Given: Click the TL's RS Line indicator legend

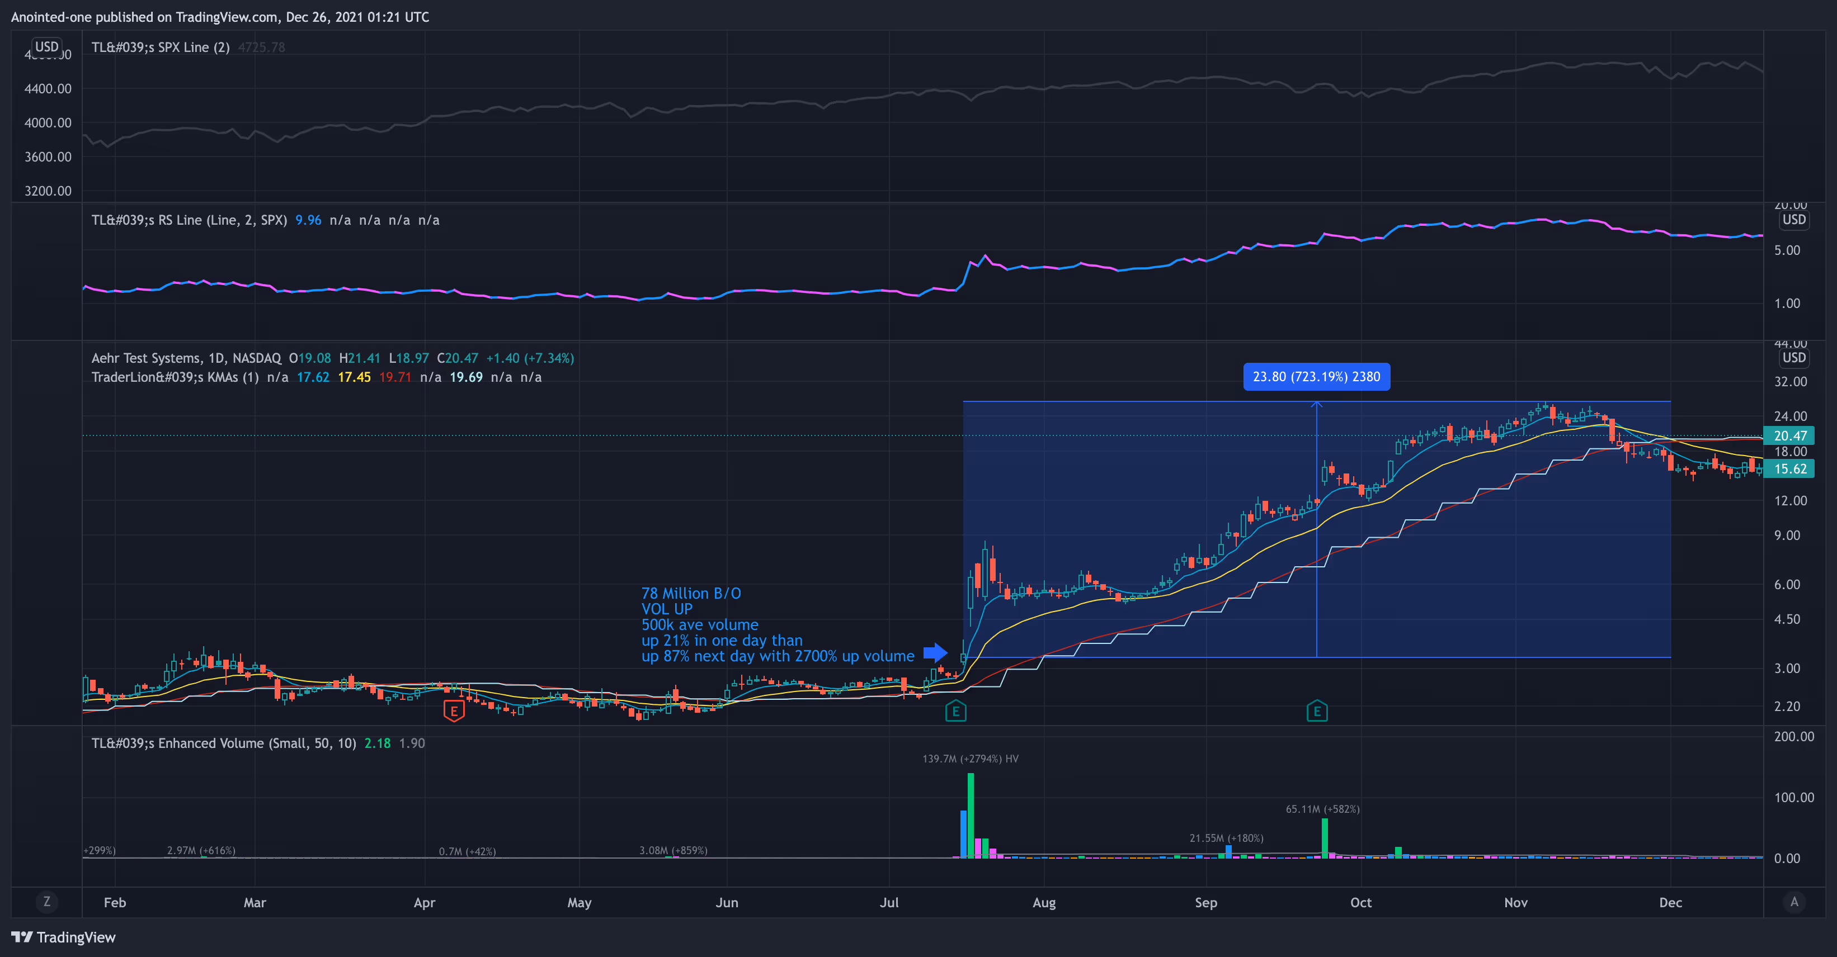Looking at the screenshot, I should pos(189,220).
